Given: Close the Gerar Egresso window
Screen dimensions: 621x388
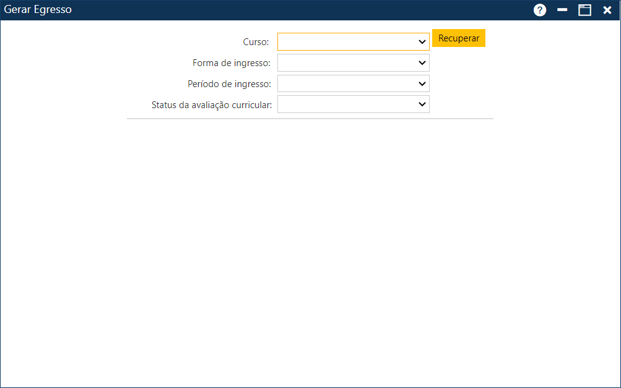Looking at the screenshot, I should tap(607, 10).
